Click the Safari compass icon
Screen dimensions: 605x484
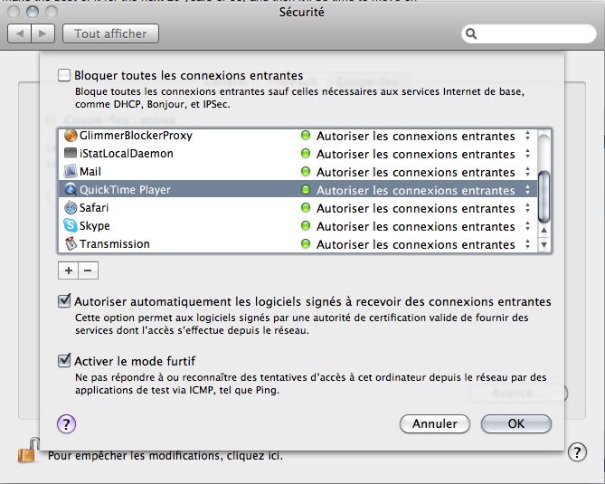(x=71, y=208)
